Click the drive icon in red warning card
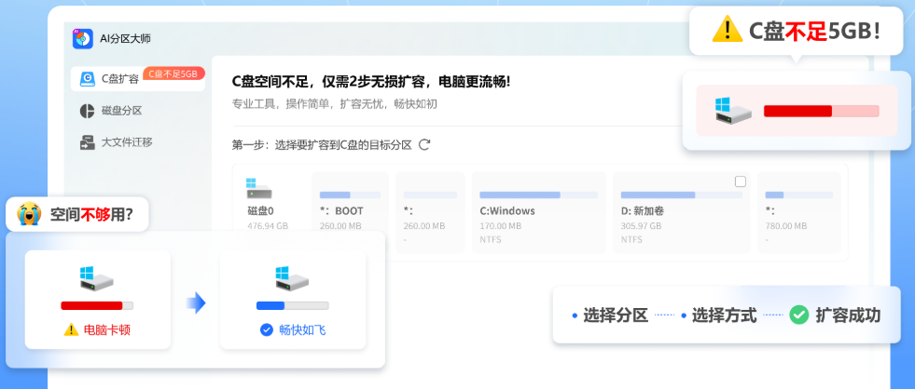The width and height of the screenshot is (915, 389). (733, 110)
